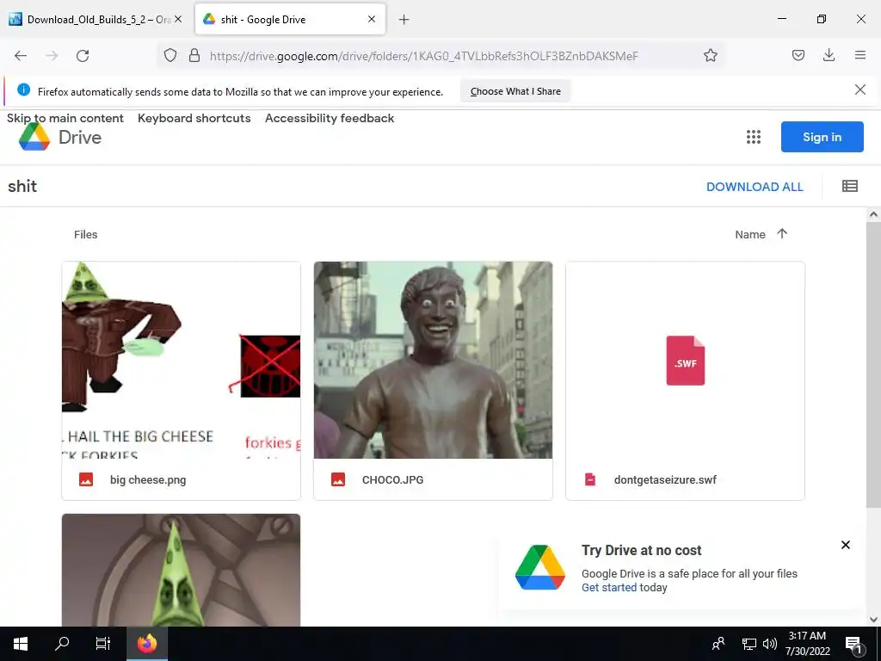Click the Files section heading
The width and height of the screenshot is (881, 661).
(85, 234)
